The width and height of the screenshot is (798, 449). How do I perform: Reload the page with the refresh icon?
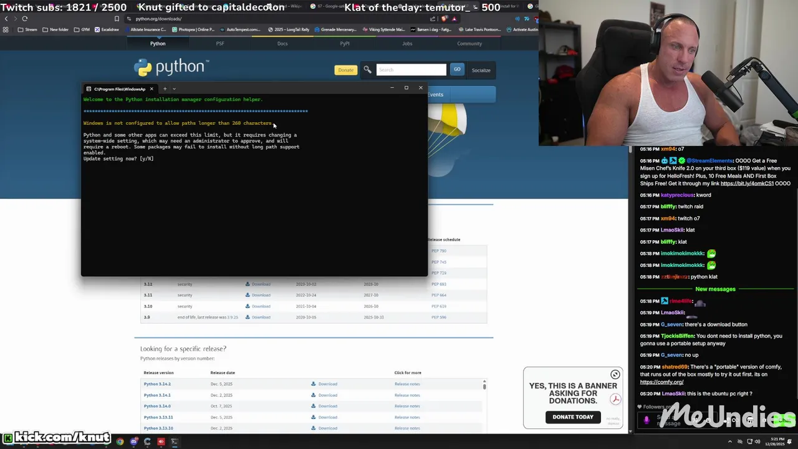point(25,19)
